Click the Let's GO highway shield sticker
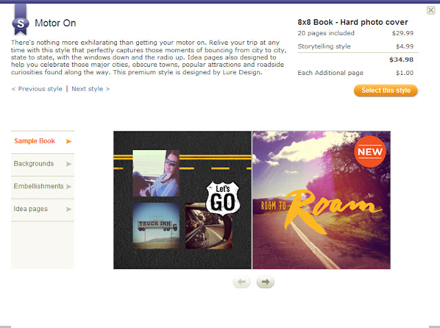This screenshot has width=440, height=328. (223, 198)
